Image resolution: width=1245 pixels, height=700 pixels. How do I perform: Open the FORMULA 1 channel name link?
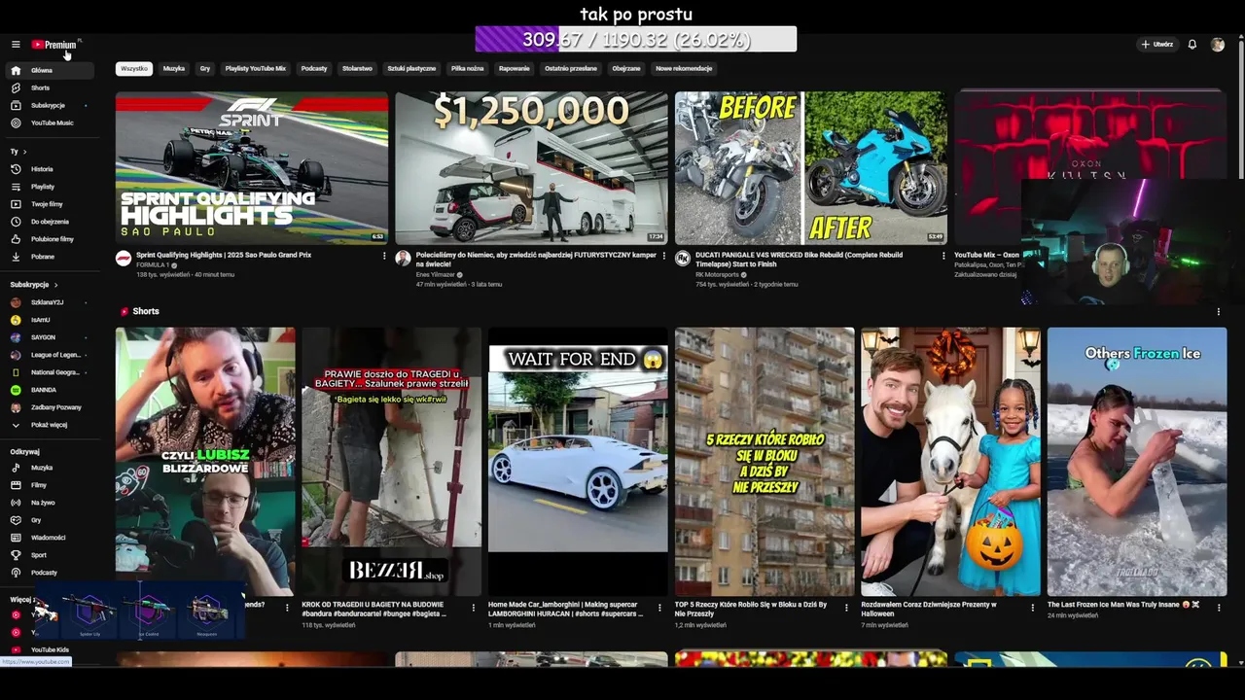coord(153,264)
